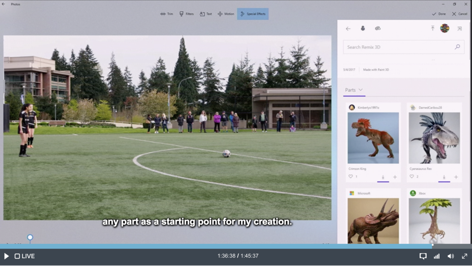
Task: Click the Search Remix 3D field
Action: (x=397, y=47)
